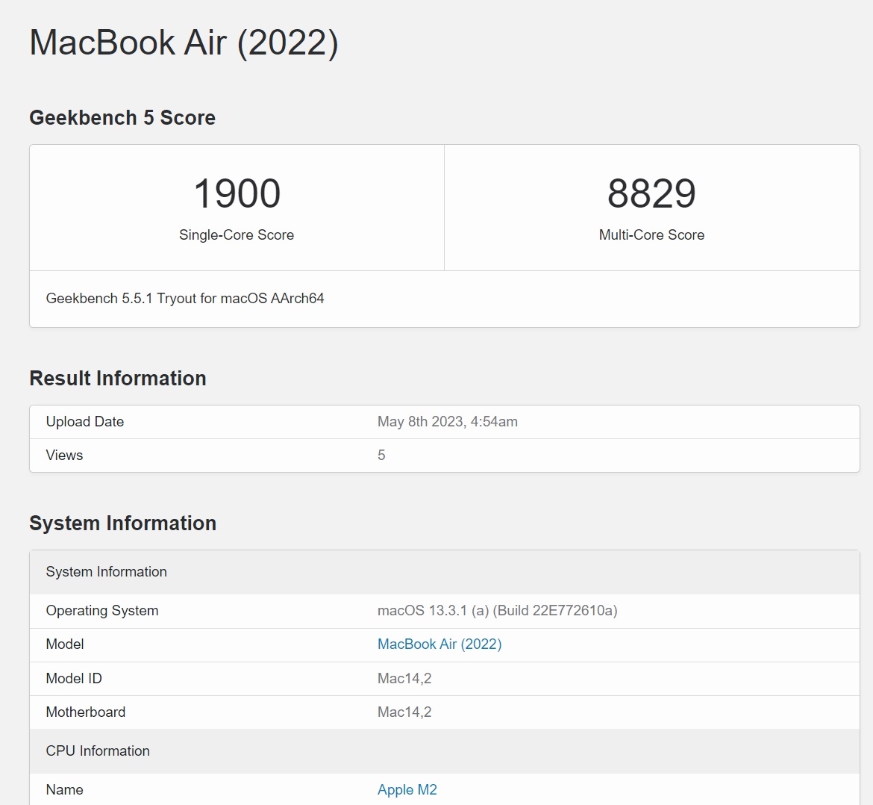Viewport: 873px width, 805px height.
Task: Click the System Information table header row
Action: click(444, 572)
